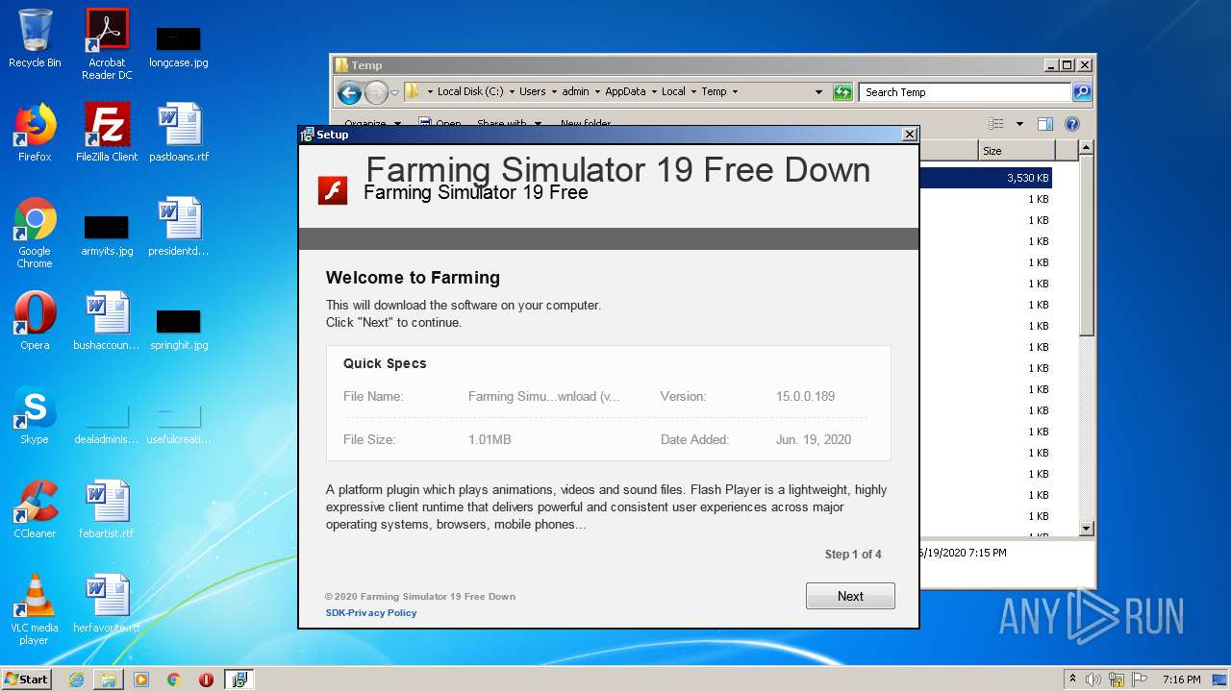Open the SDK-Privacy Policy link

371,612
